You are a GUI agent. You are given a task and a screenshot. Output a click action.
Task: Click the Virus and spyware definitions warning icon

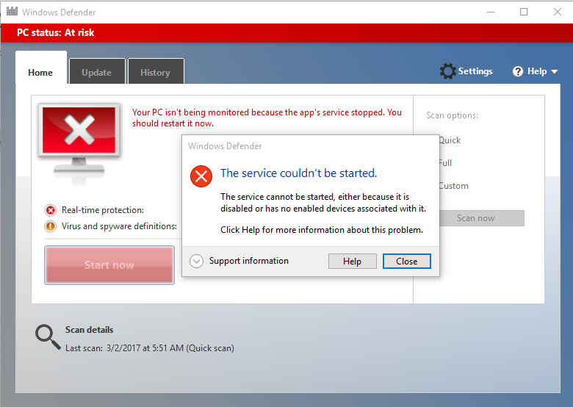click(51, 226)
